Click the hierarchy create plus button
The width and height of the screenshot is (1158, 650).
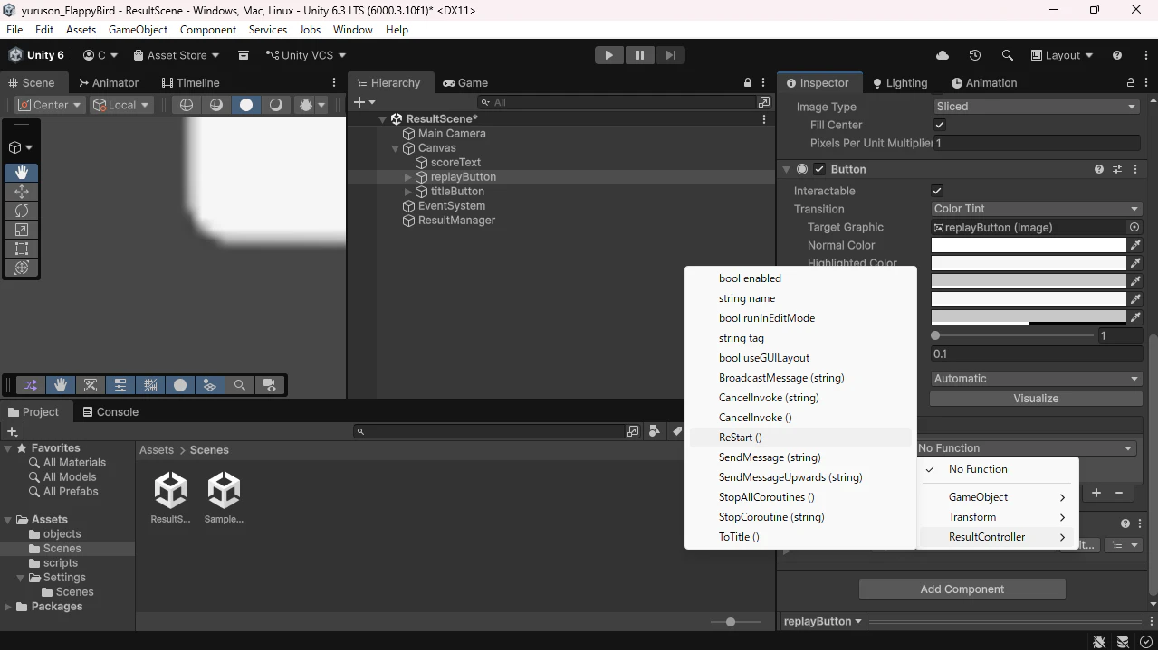click(x=359, y=102)
